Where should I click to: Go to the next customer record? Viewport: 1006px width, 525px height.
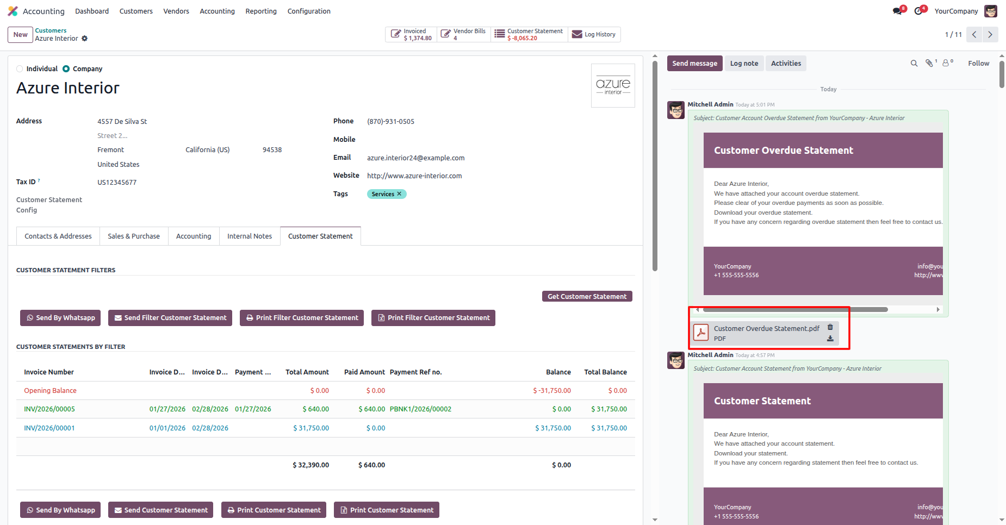coord(990,35)
